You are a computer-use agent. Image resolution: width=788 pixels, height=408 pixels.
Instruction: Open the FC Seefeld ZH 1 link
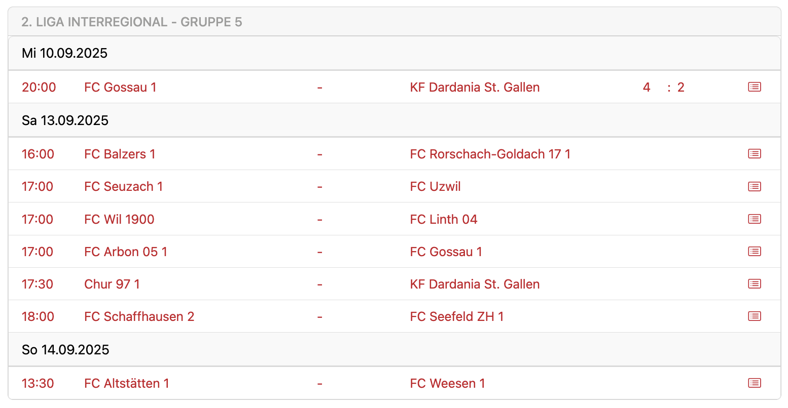(x=456, y=316)
